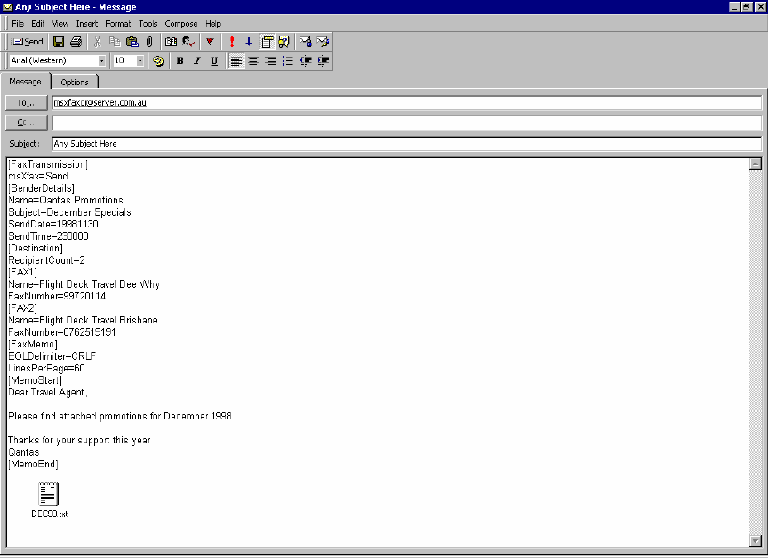The height and width of the screenshot is (558, 768).
Task: Open the Help menu
Action: pyautogui.click(x=213, y=23)
